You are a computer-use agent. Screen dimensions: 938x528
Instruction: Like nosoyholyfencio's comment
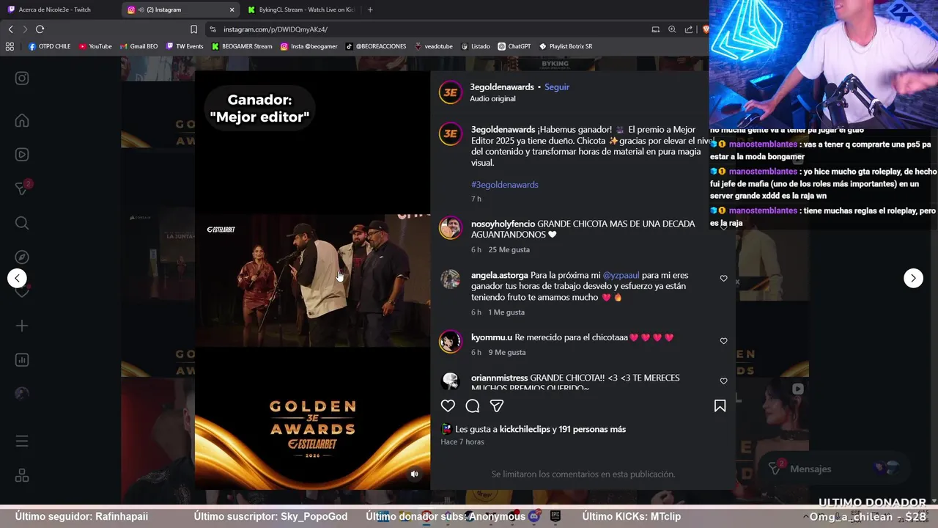[x=723, y=227]
